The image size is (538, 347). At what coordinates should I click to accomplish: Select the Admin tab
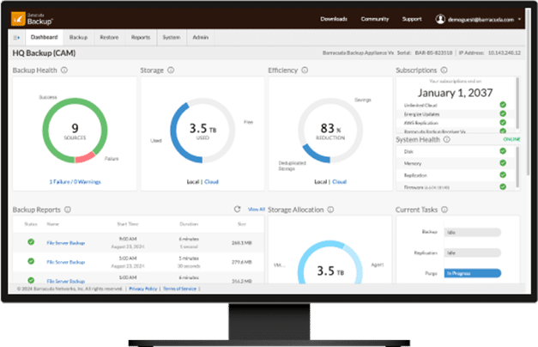click(x=199, y=38)
